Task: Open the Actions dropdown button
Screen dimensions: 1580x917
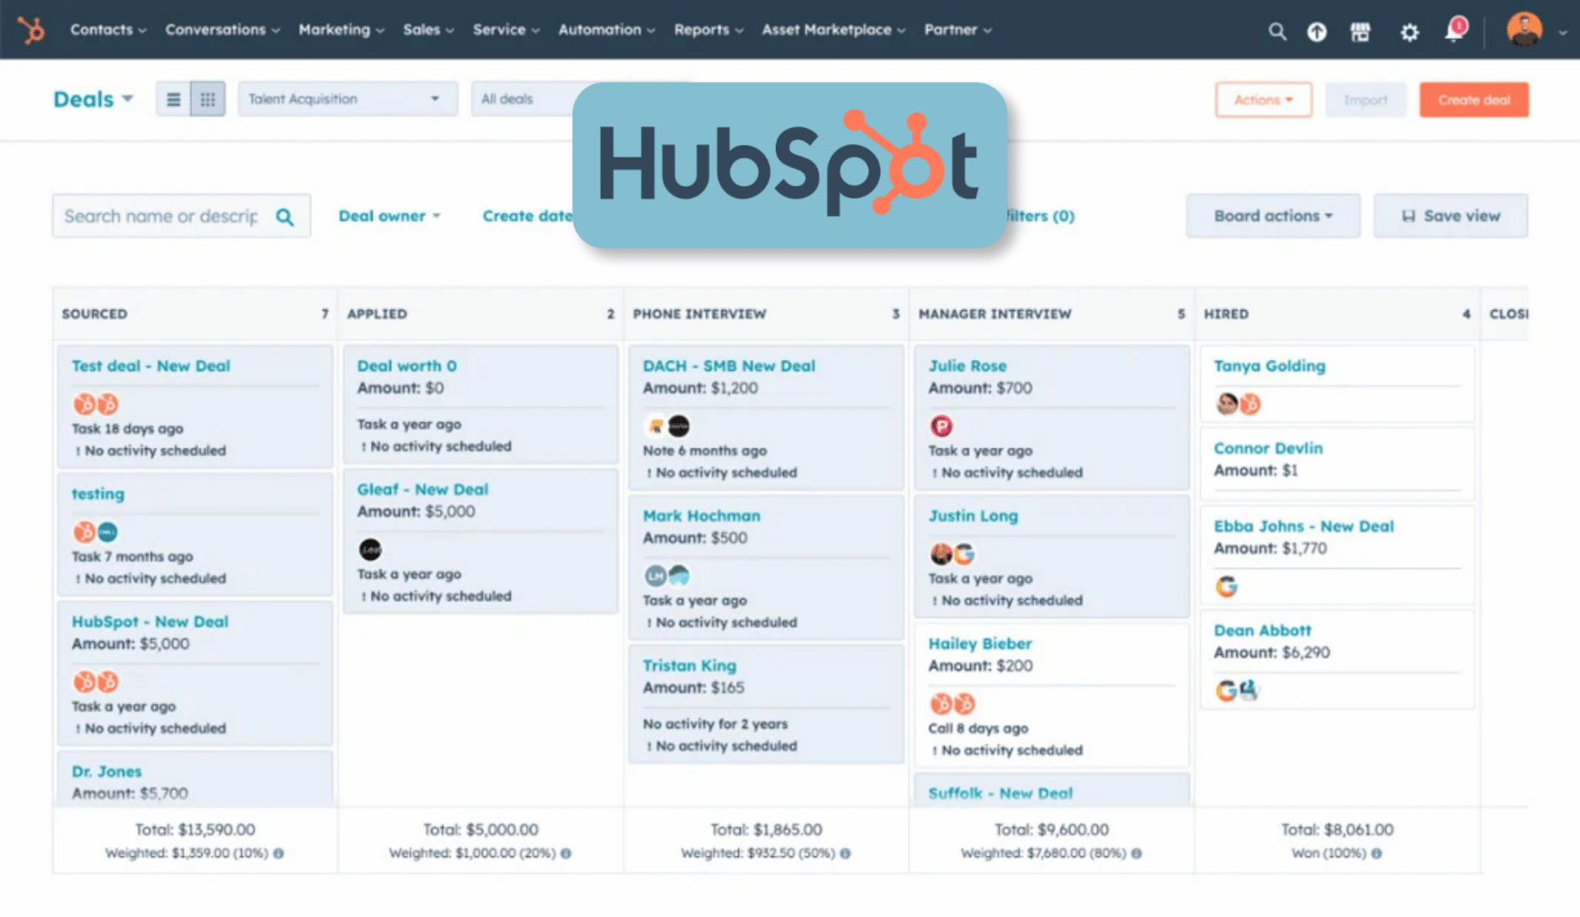Action: click(1263, 99)
